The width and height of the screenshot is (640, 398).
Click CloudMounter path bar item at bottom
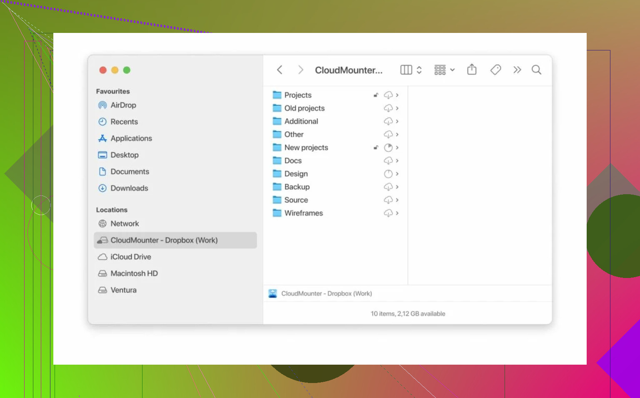pos(326,293)
